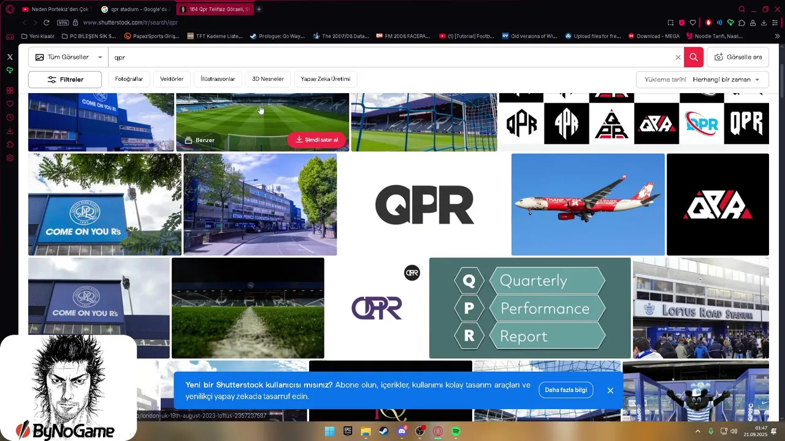Viewport: 785px width, 441px height.
Task: Toggle the VPN badge in address bar
Action: pos(63,23)
